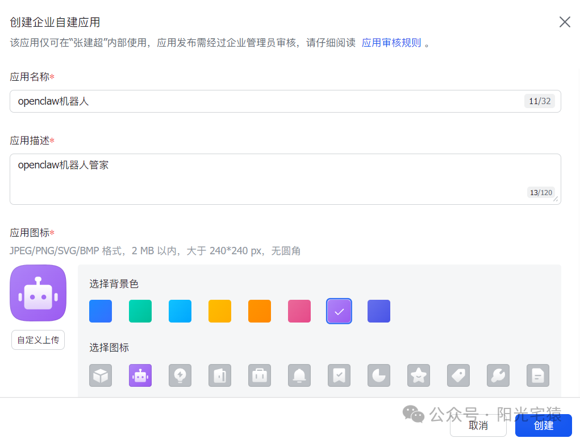This screenshot has height=438, width=580.
Task: Click the 取消 button
Action: tap(478, 426)
